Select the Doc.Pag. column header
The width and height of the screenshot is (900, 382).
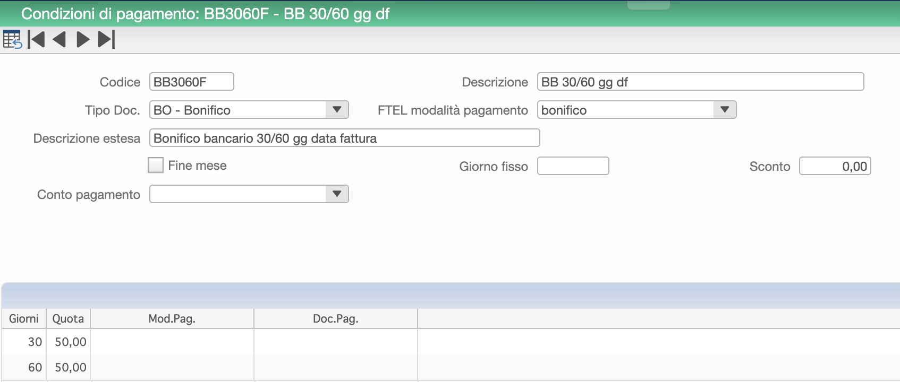[336, 319]
